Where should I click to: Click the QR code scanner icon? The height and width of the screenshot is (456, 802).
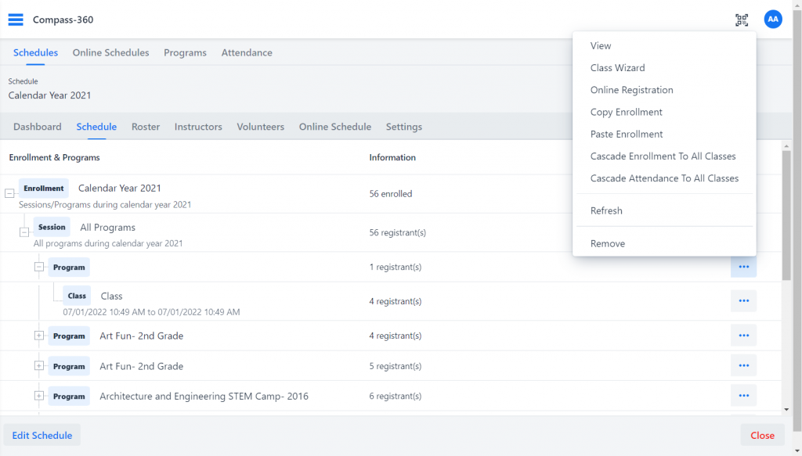click(742, 20)
